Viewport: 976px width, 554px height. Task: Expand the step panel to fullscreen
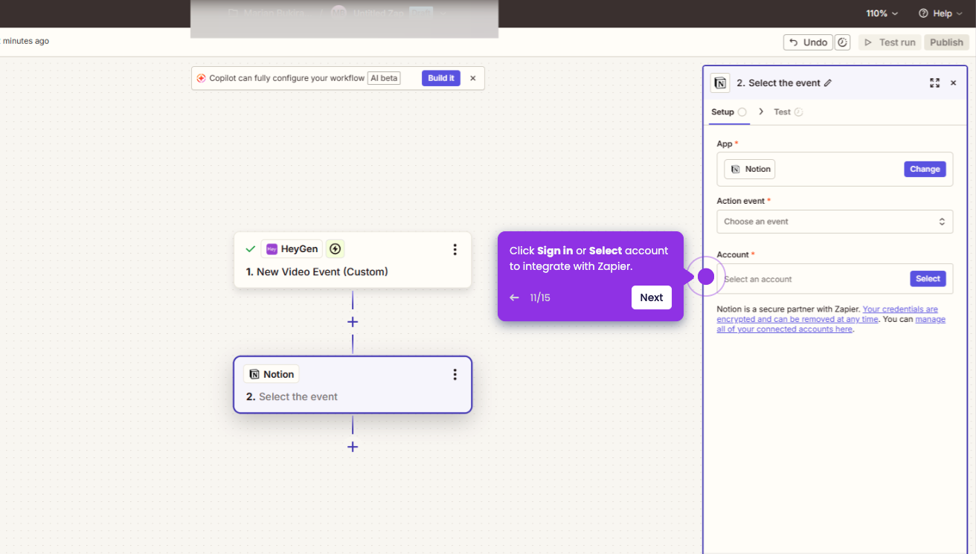click(x=935, y=83)
